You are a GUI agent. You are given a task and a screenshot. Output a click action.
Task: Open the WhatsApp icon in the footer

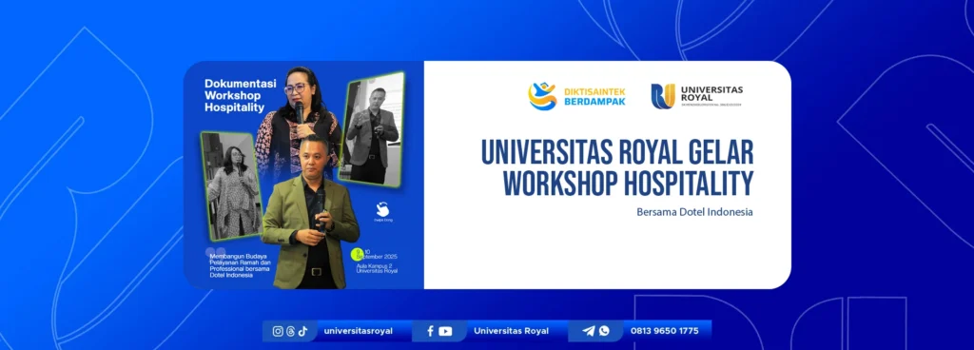pyautogui.click(x=604, y=331)
